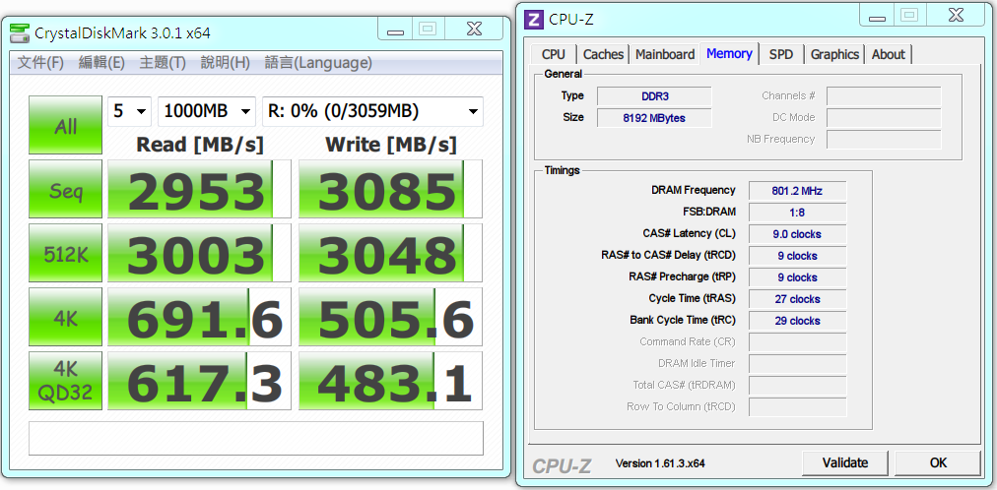Switch to the Graphics tab
The height and width of the screenshot is (490, 997).
click(x=834, y=54)
